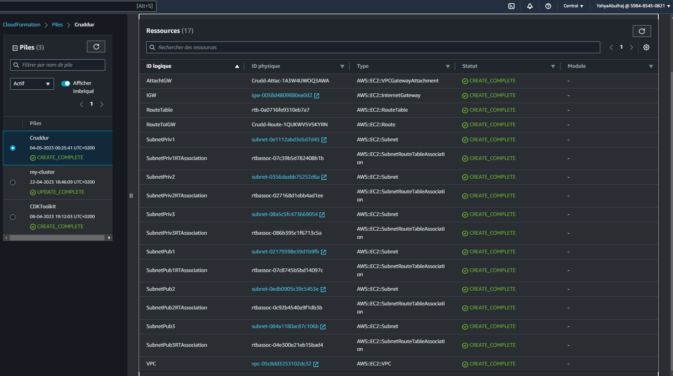Collapse the Piles panel with minus icon

point(15,48)
